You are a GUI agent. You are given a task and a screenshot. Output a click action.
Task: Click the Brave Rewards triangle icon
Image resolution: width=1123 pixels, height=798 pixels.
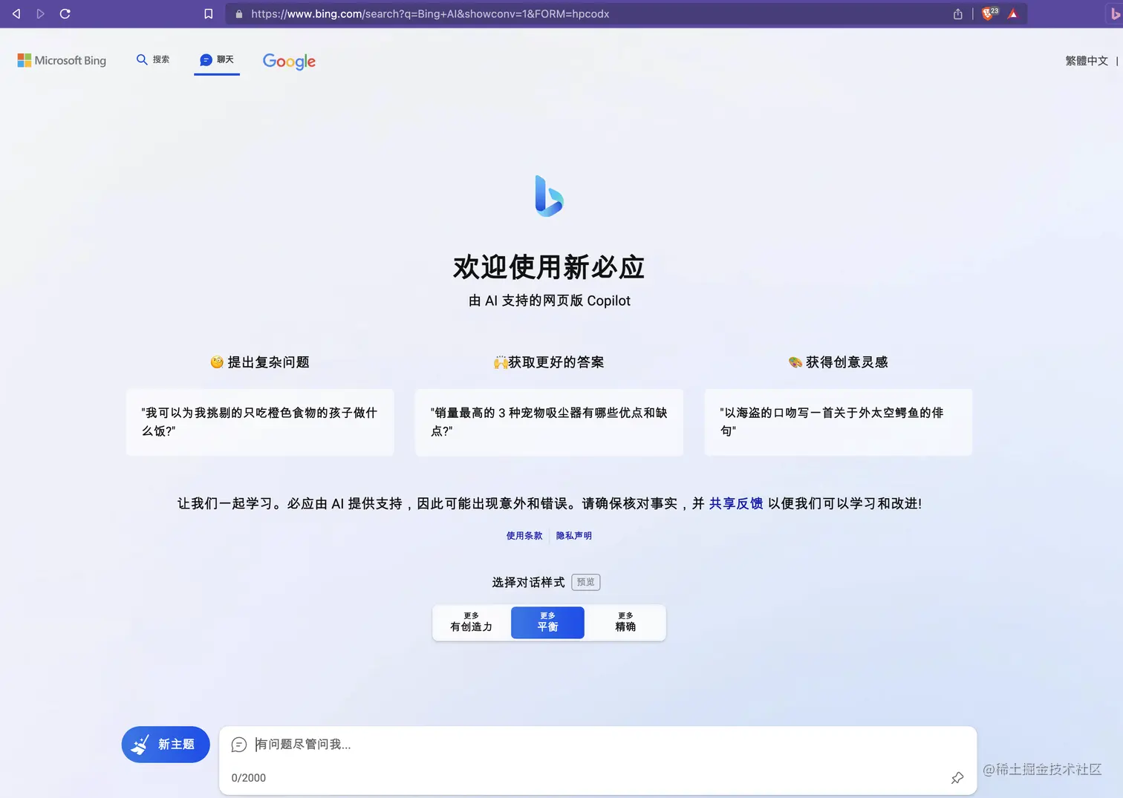[x=1013, y=13]
